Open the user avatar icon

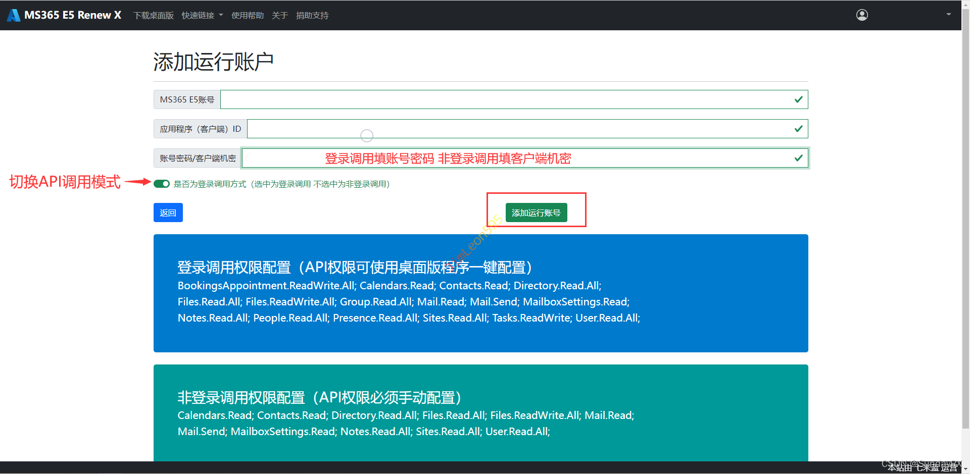point(862,15)
